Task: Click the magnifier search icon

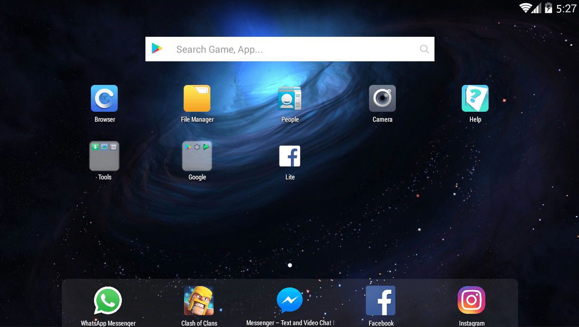Action: point(424,49)
